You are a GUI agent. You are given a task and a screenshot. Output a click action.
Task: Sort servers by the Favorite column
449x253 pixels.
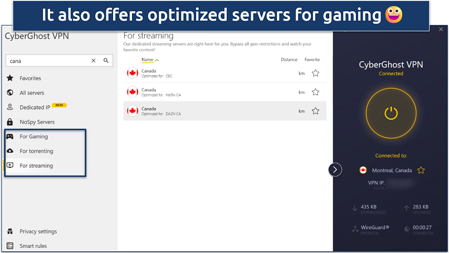click(312, 60)
